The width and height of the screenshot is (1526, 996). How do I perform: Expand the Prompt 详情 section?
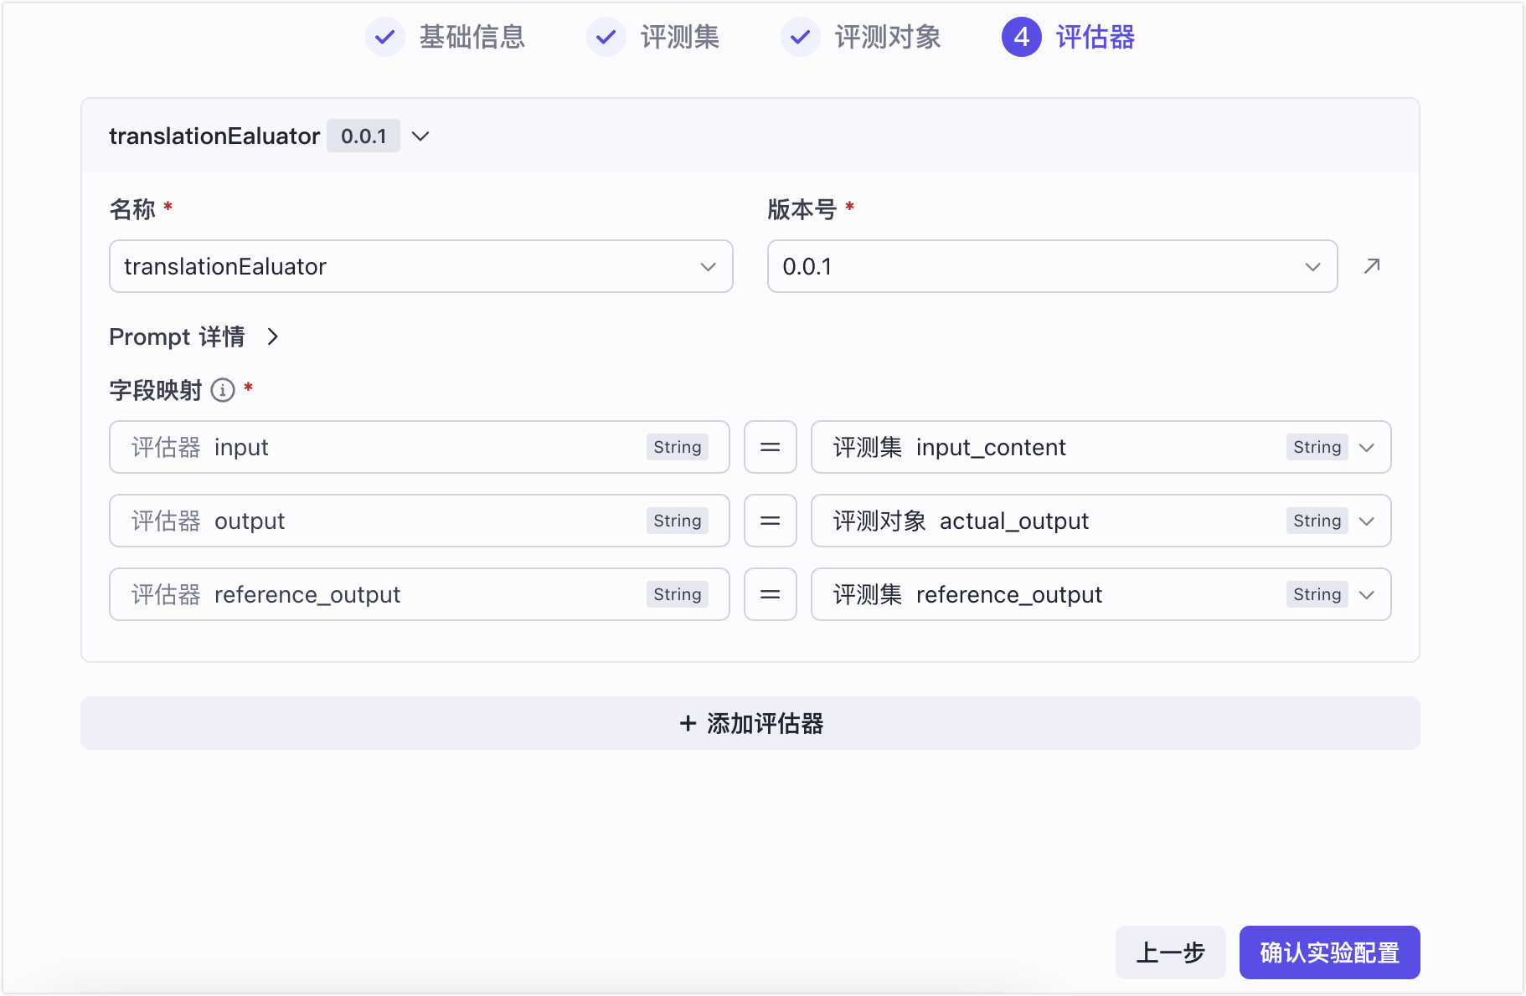pos(194,336)
